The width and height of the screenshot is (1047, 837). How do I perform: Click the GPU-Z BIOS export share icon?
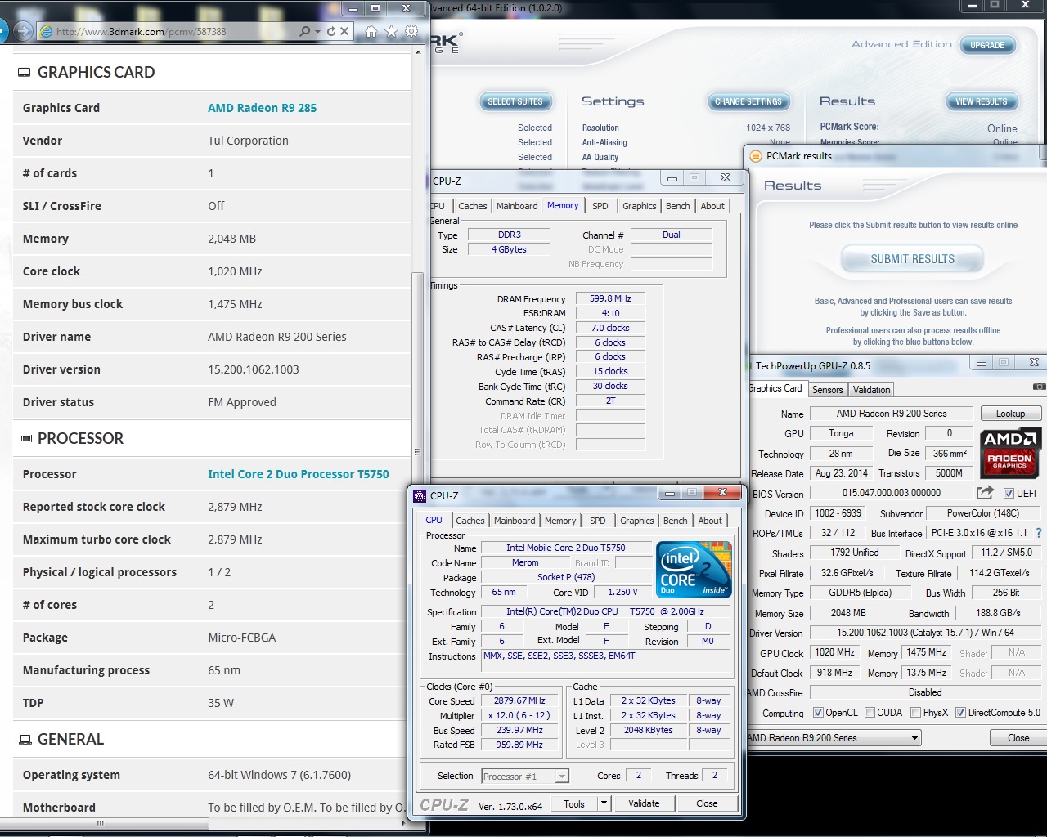click(x=985, y=492)
